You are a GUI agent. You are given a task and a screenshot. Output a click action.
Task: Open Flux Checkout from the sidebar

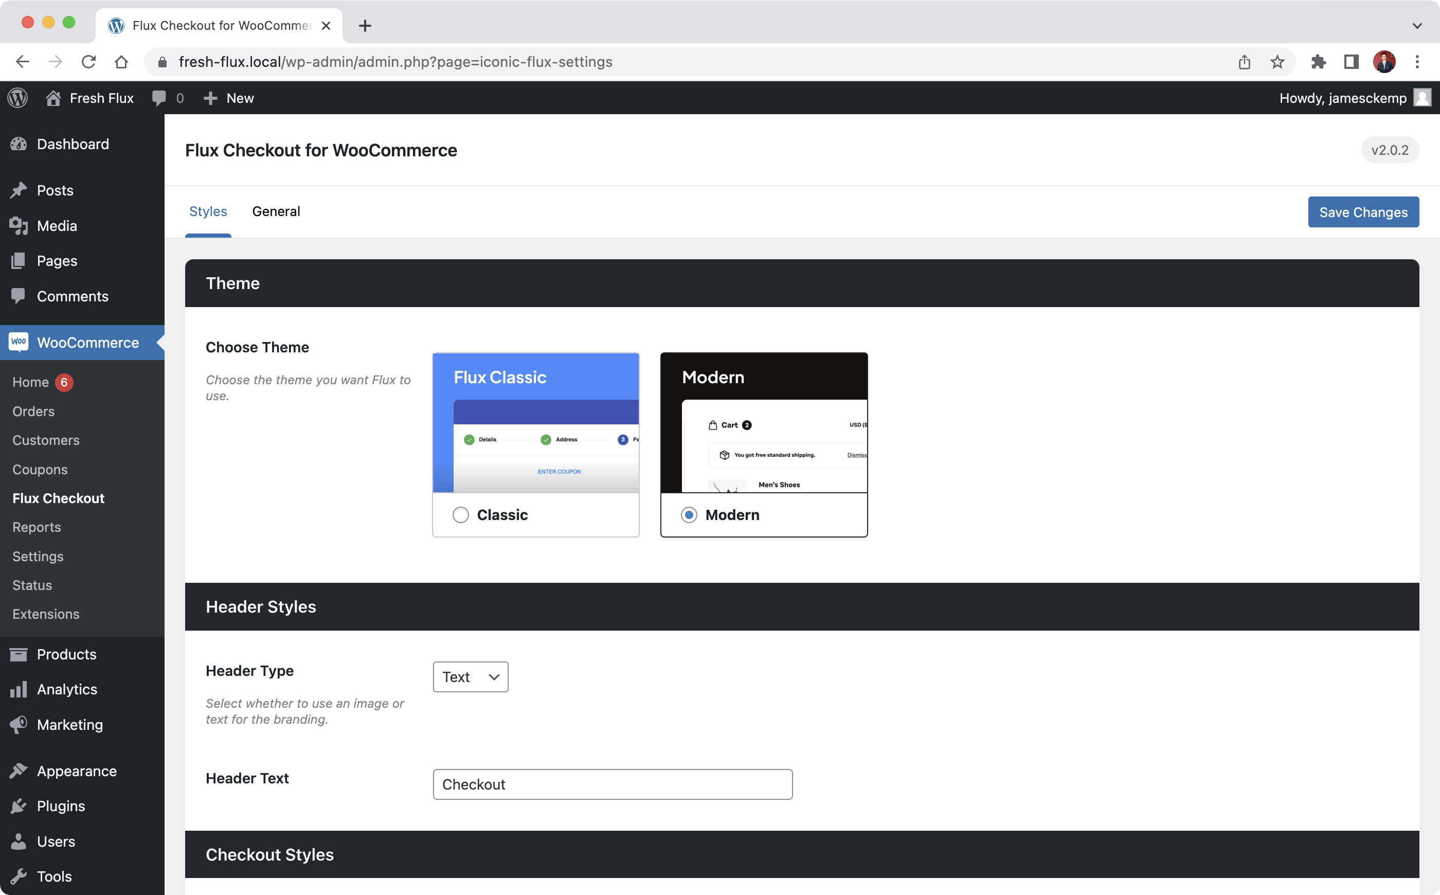(59, 498)
